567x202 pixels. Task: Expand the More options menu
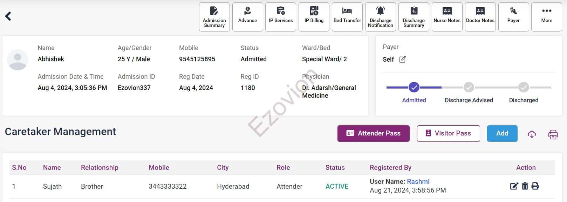546,17
